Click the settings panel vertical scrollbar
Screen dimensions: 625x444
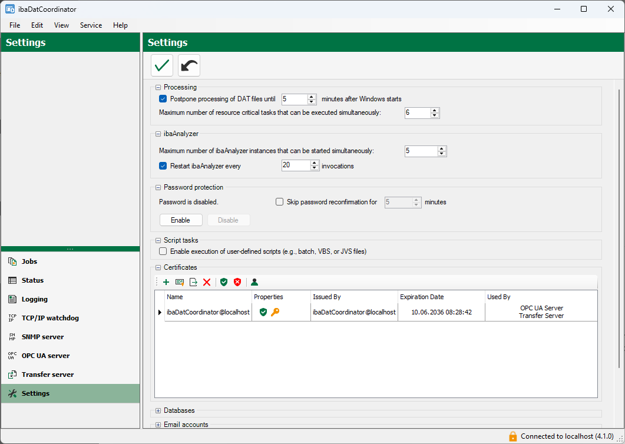pyautogui.click(x=619, y=228)
